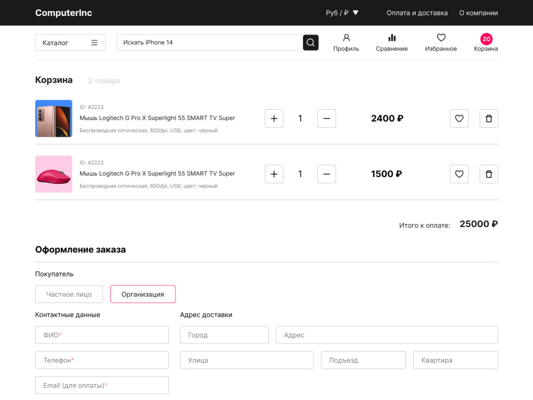Add the 2400 ₽ item to favorites
Viewport: 533px width, 400px height.
coord(459,118)
